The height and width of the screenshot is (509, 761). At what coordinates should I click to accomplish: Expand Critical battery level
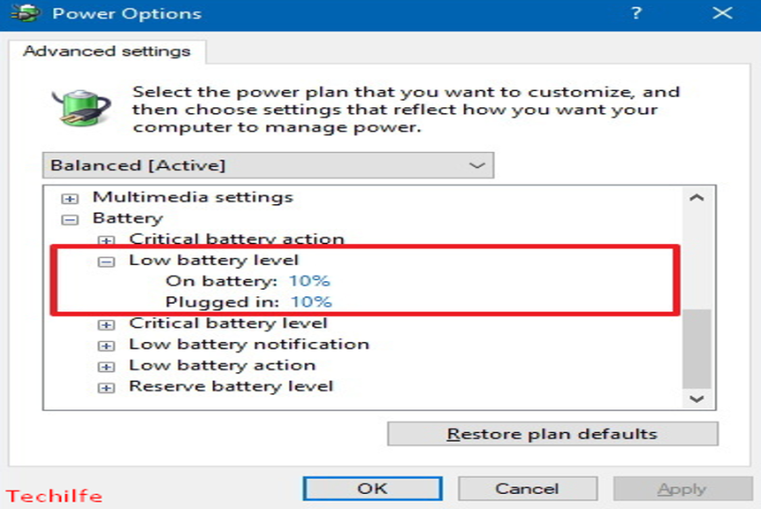(106, 325)
